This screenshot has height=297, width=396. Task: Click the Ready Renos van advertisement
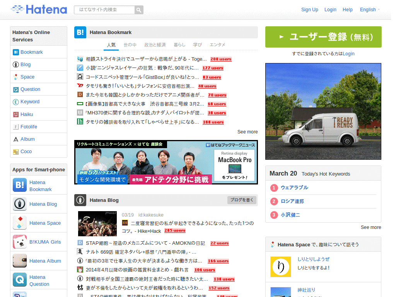point(323,111)
